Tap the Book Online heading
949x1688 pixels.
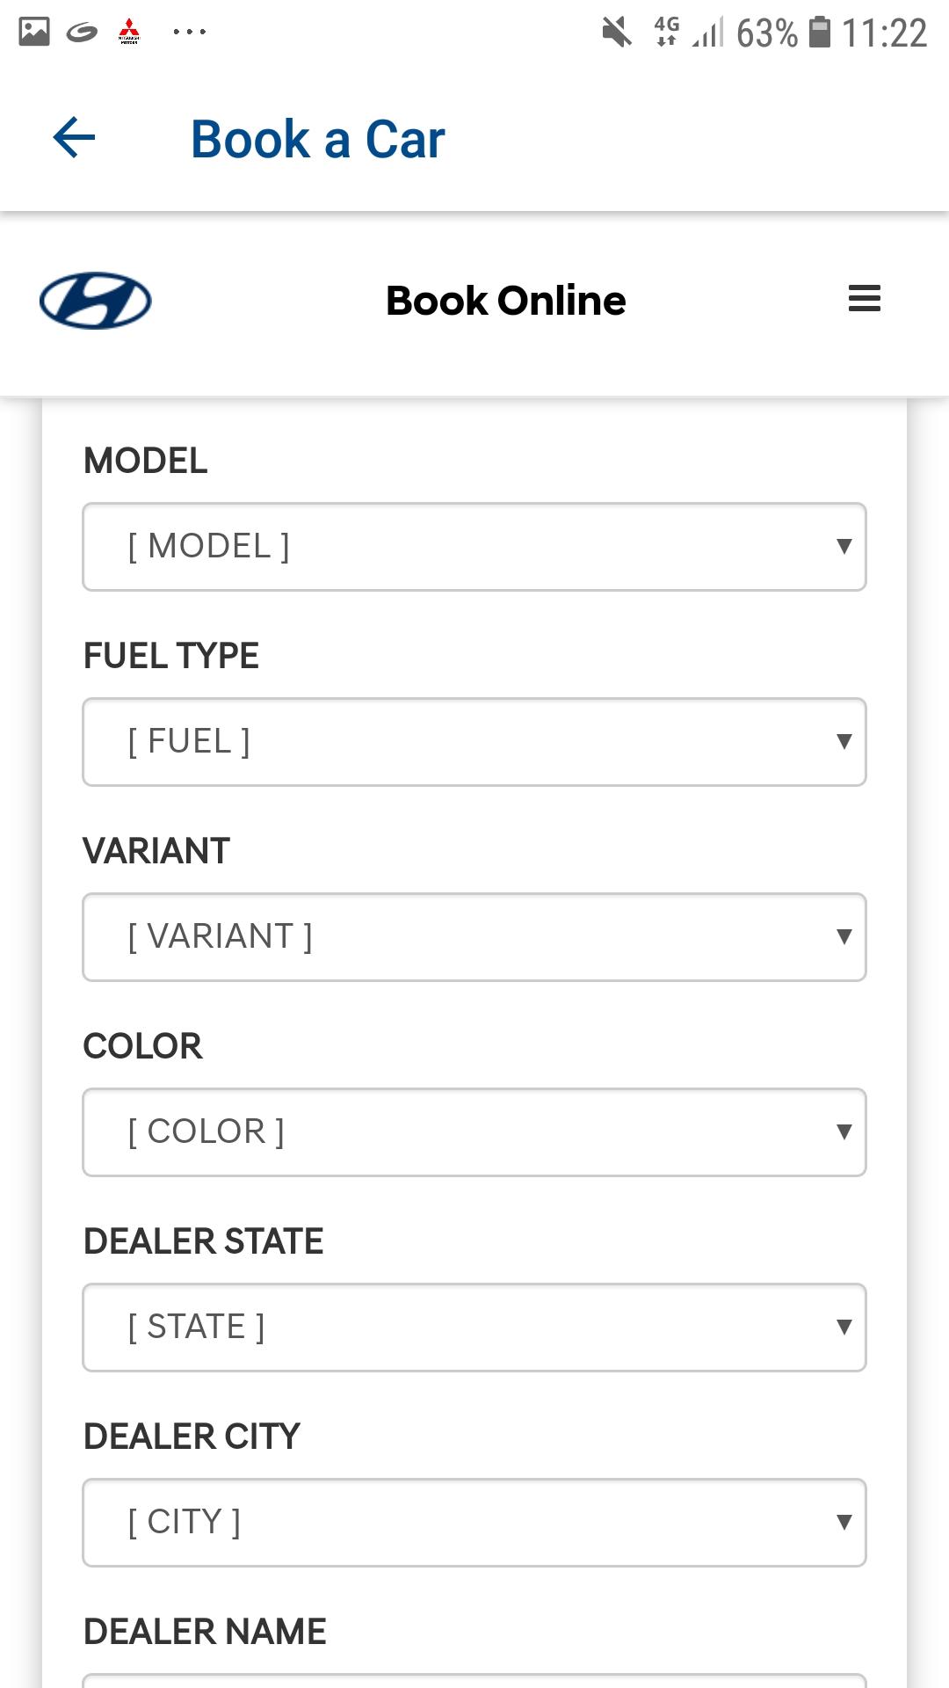tap(505, 301)
